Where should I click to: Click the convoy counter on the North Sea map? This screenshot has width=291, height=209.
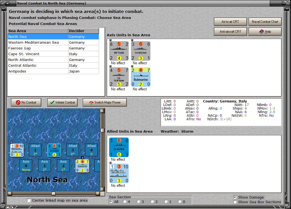(17, 150)
